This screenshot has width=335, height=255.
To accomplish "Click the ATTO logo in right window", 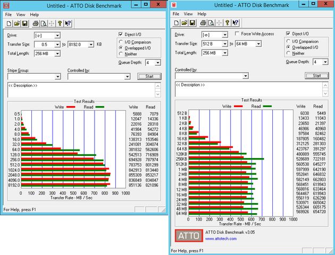I will tap(189, 235).
